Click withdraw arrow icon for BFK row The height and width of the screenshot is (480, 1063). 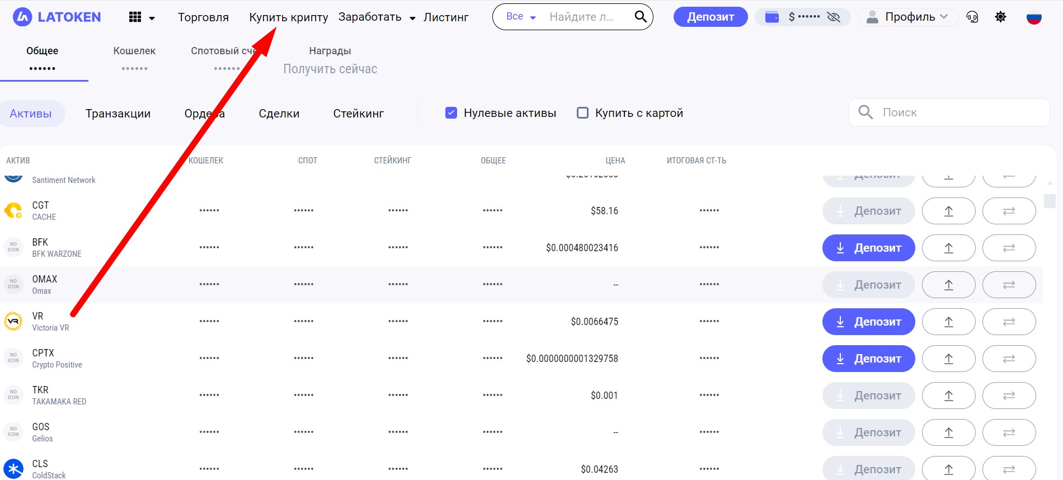pos(949,248)
